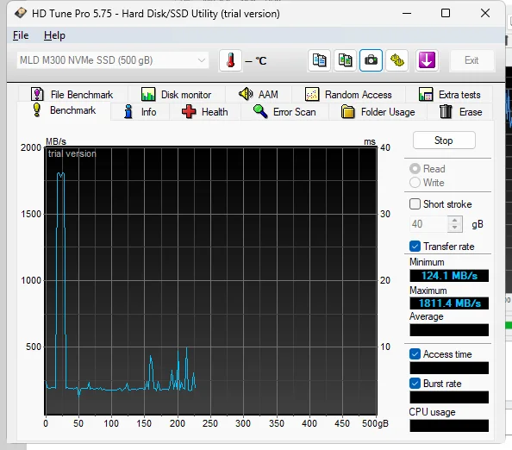Viewport: 512px width, 450px height.
Task: Click the copy text to clipboard icon
Action: [x=319, y=60]
